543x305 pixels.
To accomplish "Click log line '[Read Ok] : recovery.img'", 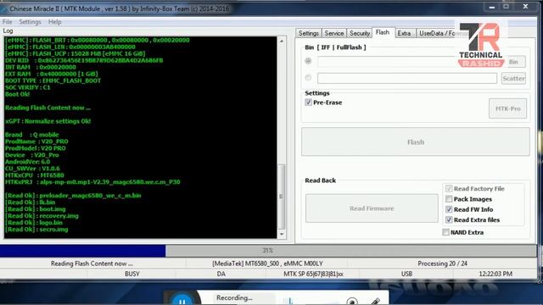I will (x=42, y=216).
